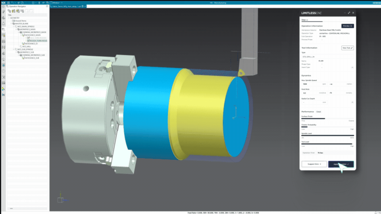The width and height of the screenshot is (381, 214).
Task: Open the tenth resource bar icon from top
Action: pyautogui.click(x=4, y=59)
